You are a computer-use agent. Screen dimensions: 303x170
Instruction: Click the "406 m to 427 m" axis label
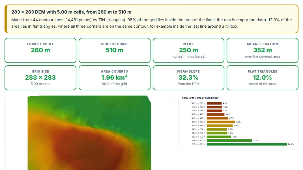(198, 118)
